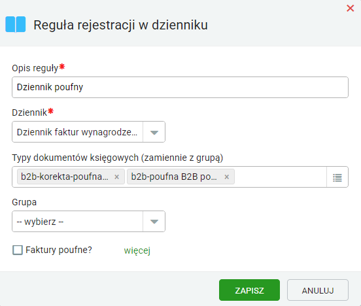Open the Dziennik dropdown arrow
The width and height of the screenshot is (361, 306).
click(x=154, y=132)
